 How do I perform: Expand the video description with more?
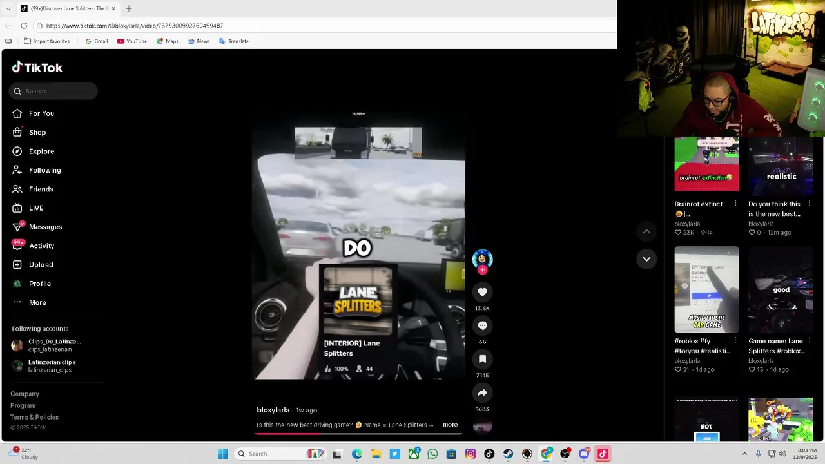451,425
